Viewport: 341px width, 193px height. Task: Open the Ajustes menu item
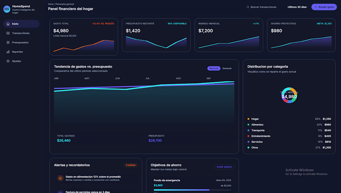point(21,61)
